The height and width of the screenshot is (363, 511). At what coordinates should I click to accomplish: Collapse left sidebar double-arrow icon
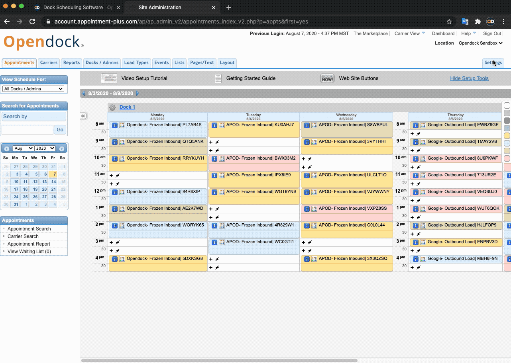tap(83, 116)
